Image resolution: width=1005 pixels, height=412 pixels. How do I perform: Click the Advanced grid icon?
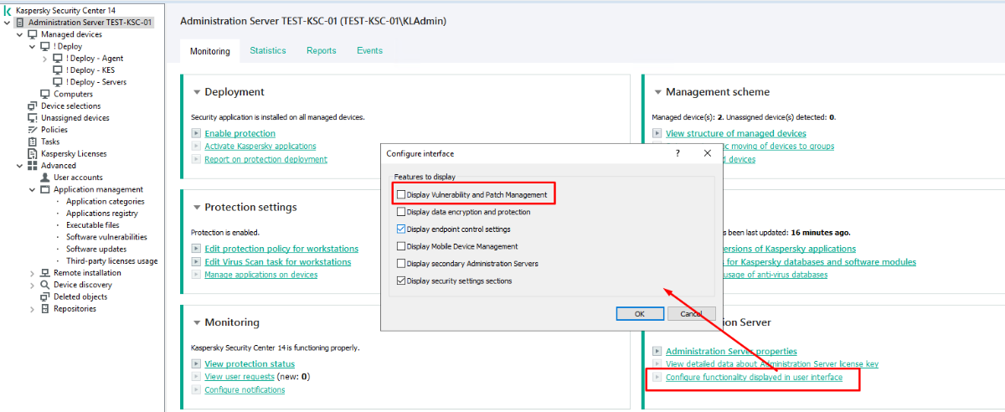(x=33, y=166)
